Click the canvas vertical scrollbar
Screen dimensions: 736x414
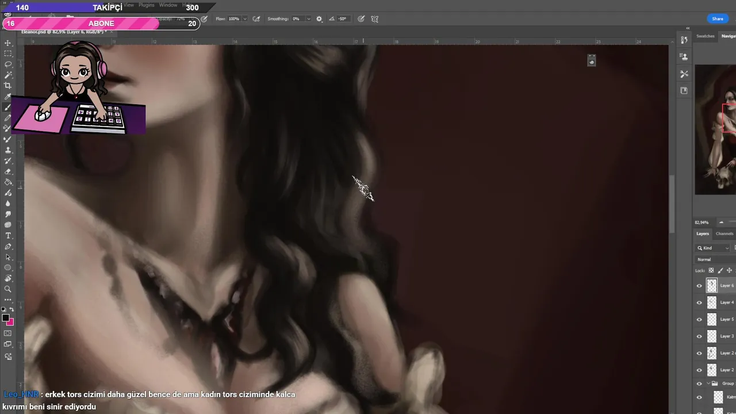[x=672, y=203]
